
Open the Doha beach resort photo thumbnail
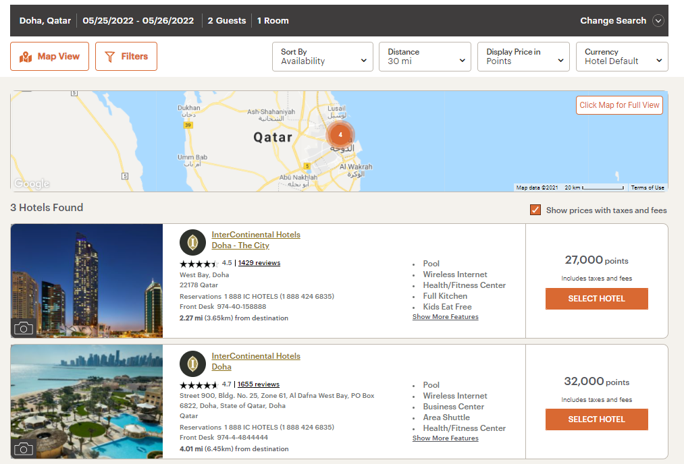tap(86, 402)
